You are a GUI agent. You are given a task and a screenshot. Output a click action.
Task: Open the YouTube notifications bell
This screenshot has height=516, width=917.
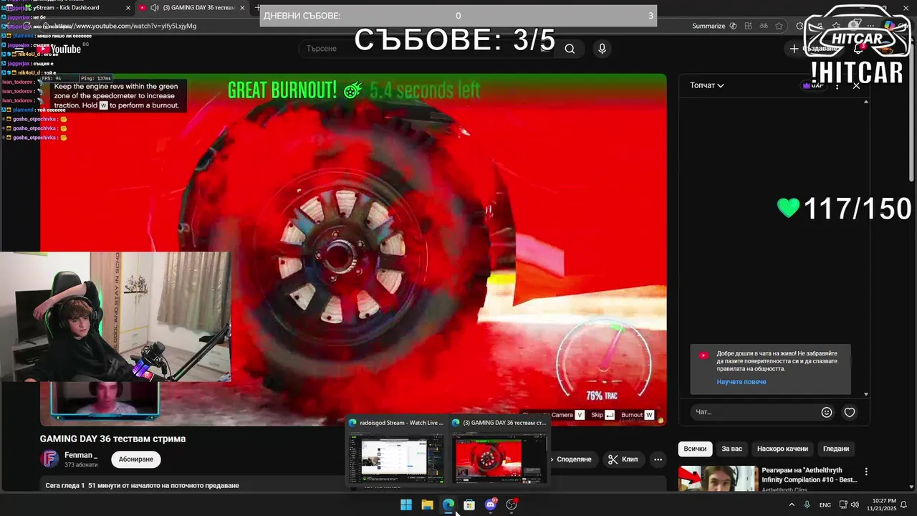(858, 49)
